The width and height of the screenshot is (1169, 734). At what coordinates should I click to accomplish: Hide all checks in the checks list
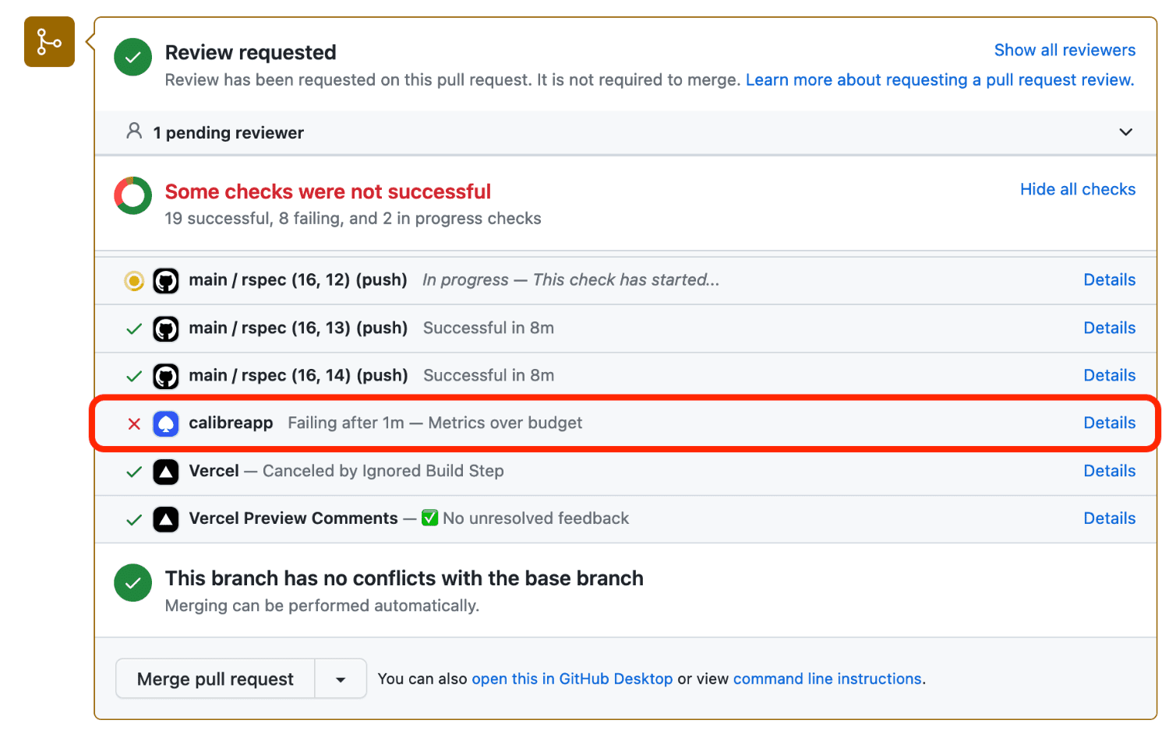(1077, 189)
